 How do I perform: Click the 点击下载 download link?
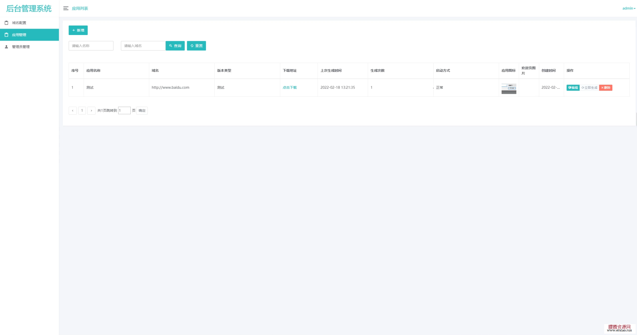point(290,87)
